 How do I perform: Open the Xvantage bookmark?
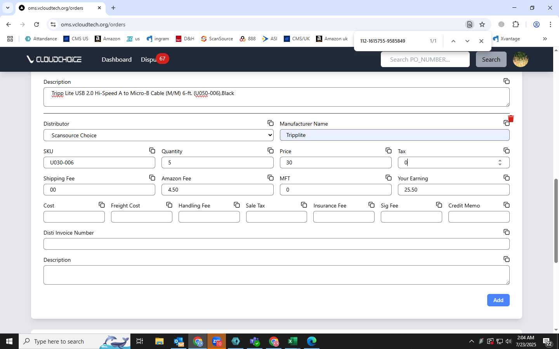pos(506,39)
